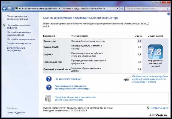This screenshot has width=172, height=119.
Task: Open 'Открыть очистку диска' link
Action: pyautogui.click(x=19, y=43)
